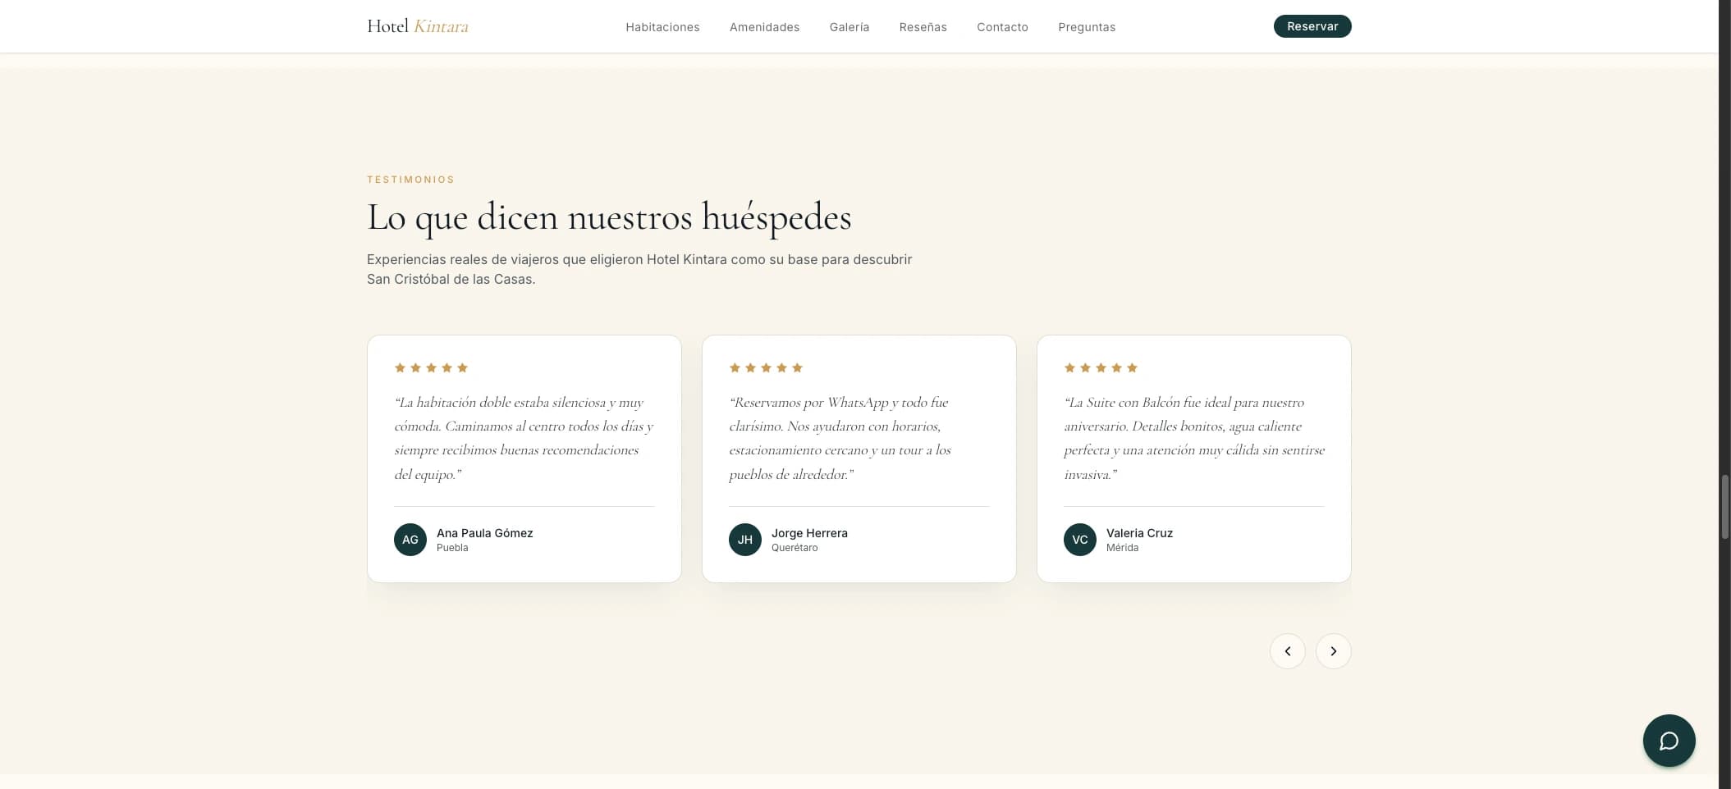Click the VC avatar circle
This screenshot has height=789, width=1731.
(x=1080, y=540)
